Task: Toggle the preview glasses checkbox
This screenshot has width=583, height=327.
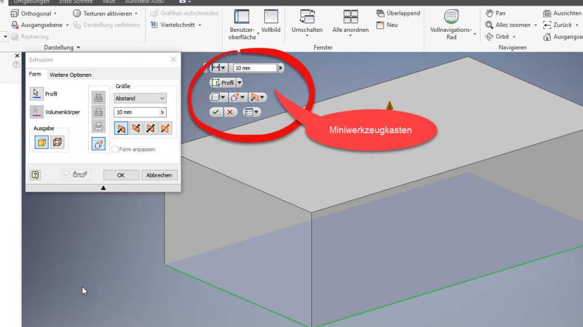Action: click(68, 175)
